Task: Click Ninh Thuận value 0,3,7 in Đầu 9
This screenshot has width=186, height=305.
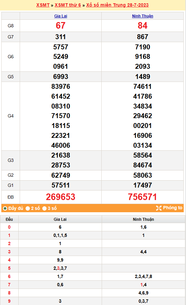Action: point(143,301)
